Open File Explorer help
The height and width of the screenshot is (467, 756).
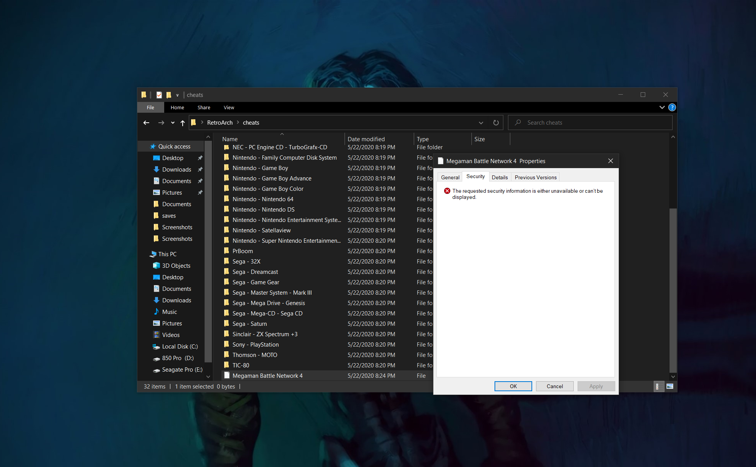[672, 107]
